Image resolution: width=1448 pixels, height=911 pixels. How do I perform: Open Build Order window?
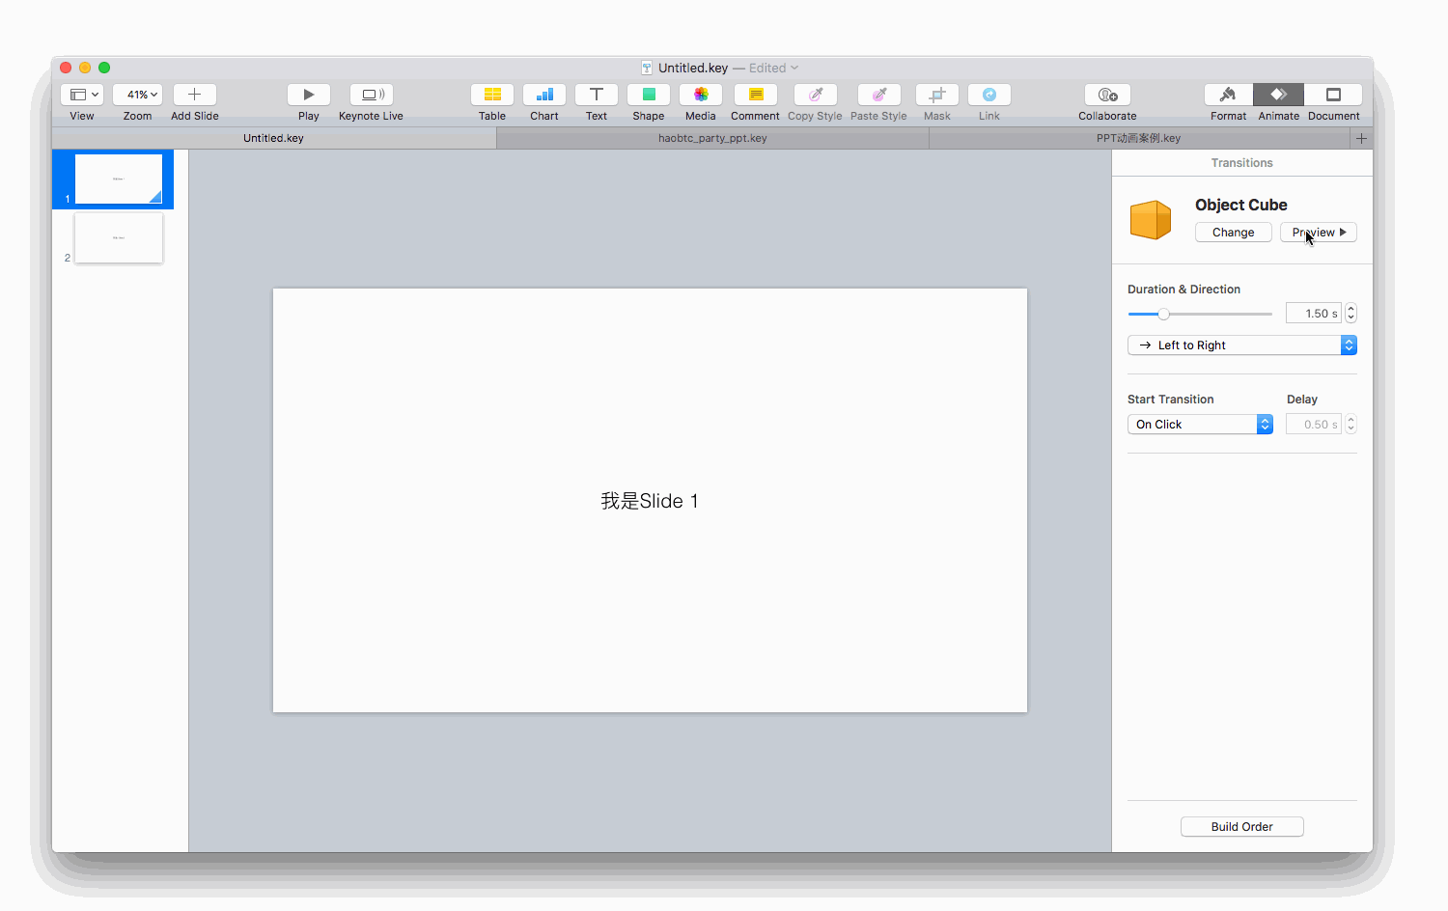pos(1241,827)
